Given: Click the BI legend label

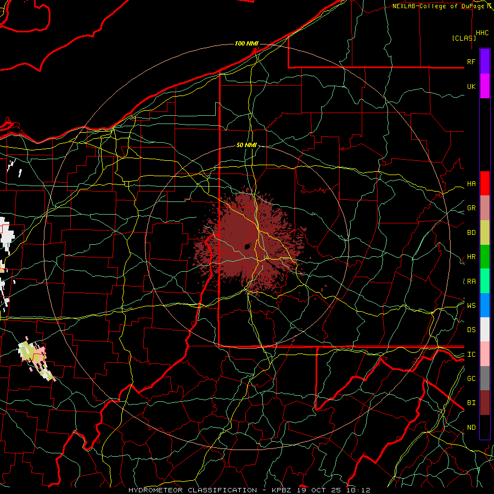Looking at the screenshot, I should (x=471, y=403).
